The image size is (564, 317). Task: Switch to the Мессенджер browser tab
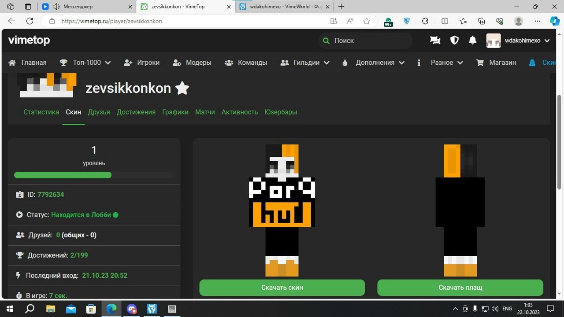click(x=86, y=7)
